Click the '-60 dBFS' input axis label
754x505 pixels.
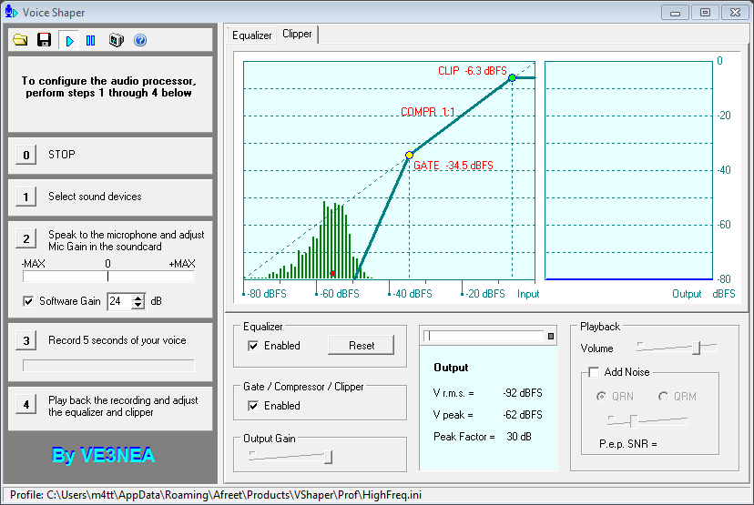(x=340, y=294)
